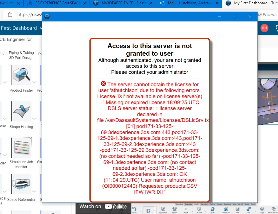Click the popup window's 3DEXPERIENCE compass icon
The height and width of the screenshot is (214, 278).
47,17
